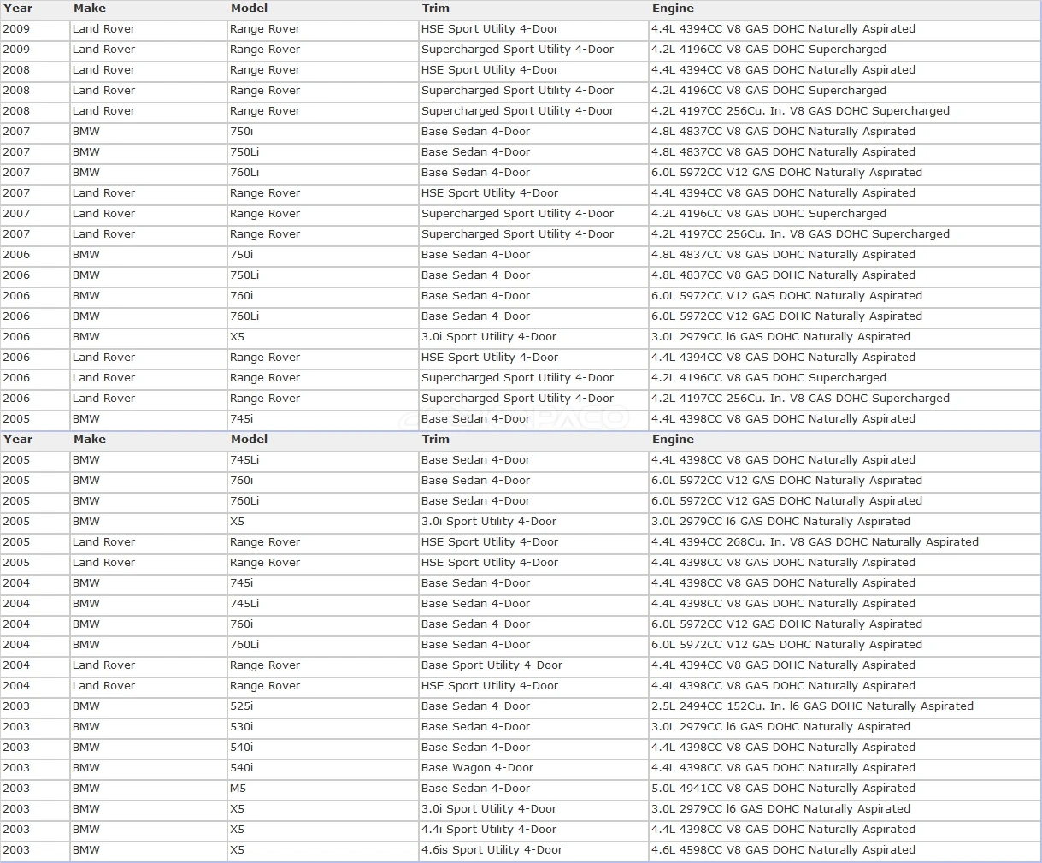The width and height of the screenshot is (1042, 863).
Task: Click the 2003 BMW M5 model cell
Action: 322,789
